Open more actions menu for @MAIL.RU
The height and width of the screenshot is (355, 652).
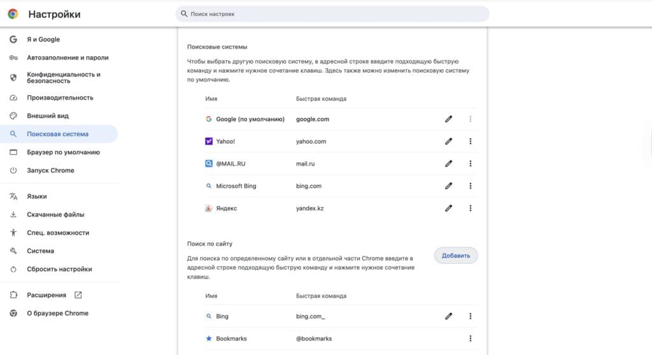(471, 164)
